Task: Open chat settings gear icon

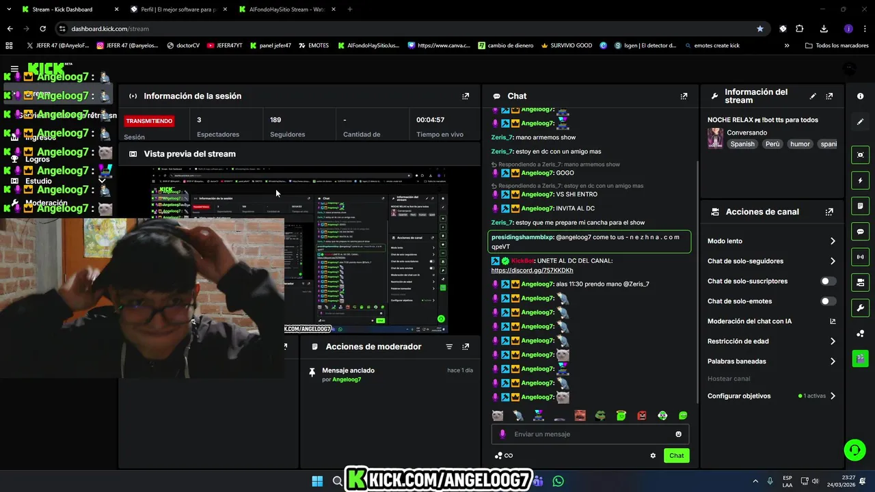Action: tap(653, 456)
